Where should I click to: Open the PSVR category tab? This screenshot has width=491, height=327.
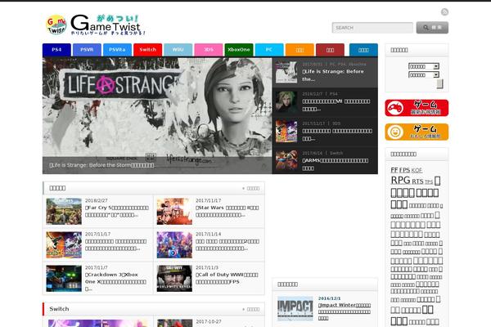click(87, 50)
